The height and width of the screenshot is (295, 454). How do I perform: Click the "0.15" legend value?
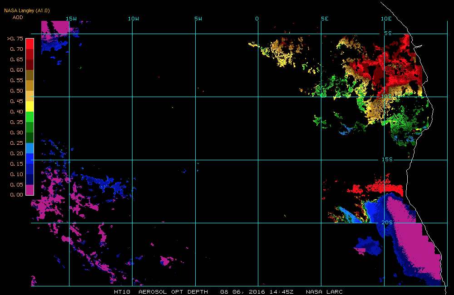click(16, 163)
